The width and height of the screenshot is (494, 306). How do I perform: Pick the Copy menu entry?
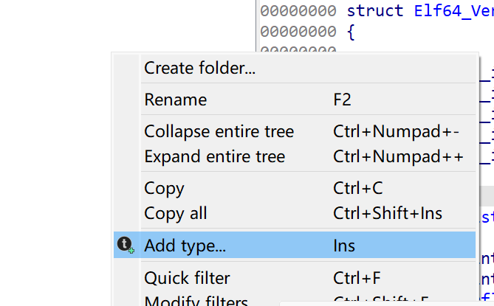click(165, 189)
